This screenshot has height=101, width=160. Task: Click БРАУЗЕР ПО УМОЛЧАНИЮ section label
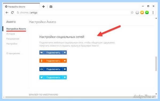[43, 95]
